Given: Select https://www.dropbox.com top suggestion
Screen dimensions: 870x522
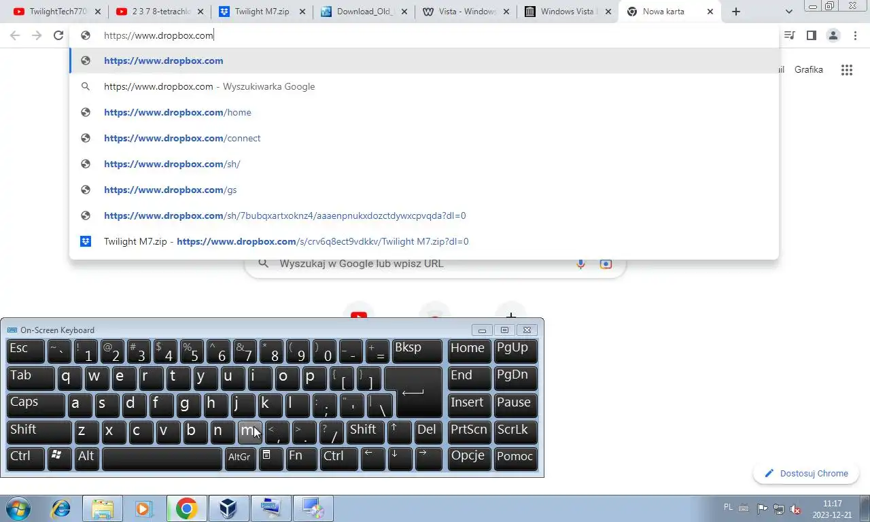Looking at the screenshot, I should coord(424,60).
